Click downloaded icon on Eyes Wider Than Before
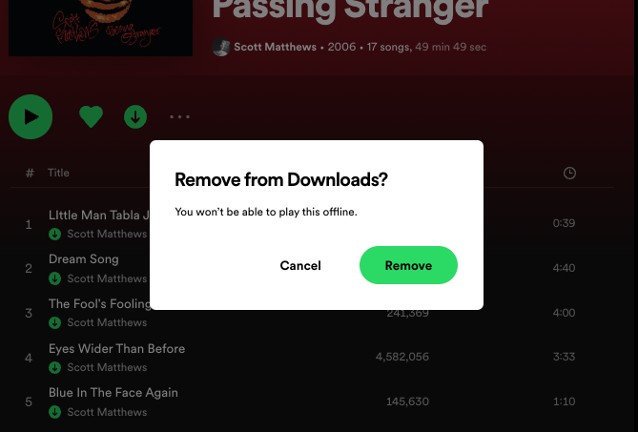This screenshot has width=638, height=432. [x=55, y=367]
